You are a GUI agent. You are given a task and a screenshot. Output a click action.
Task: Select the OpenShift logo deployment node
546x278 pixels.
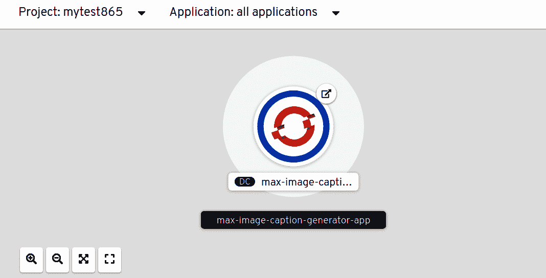(293, 126)
